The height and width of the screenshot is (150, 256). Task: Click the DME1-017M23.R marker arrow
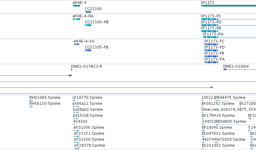coord(72,69)
